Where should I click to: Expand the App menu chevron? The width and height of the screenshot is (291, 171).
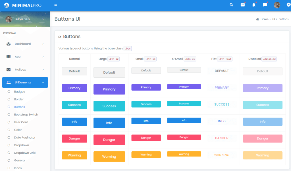43,57
